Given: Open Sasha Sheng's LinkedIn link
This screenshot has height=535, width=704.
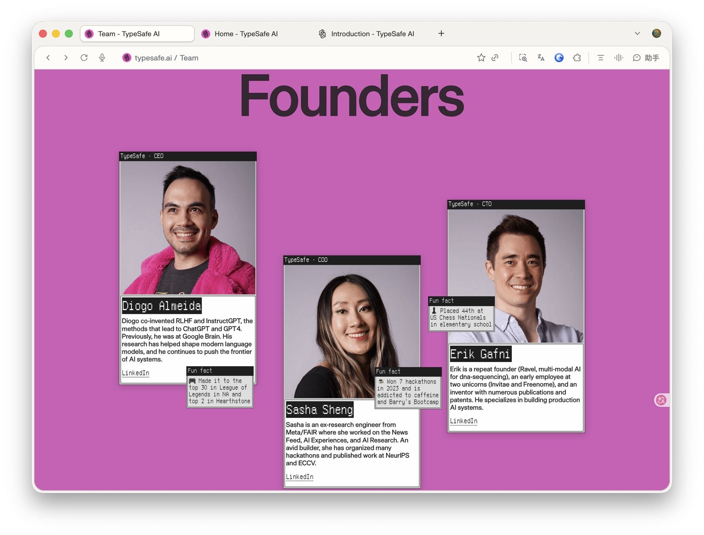Looking at the screenshot, I should point(299,476).
